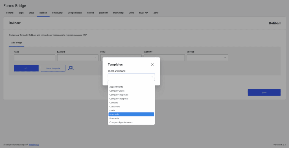This screenshot has width=289, height=148.
Task: Click the Save button
Action: click(x=264, y=92)
